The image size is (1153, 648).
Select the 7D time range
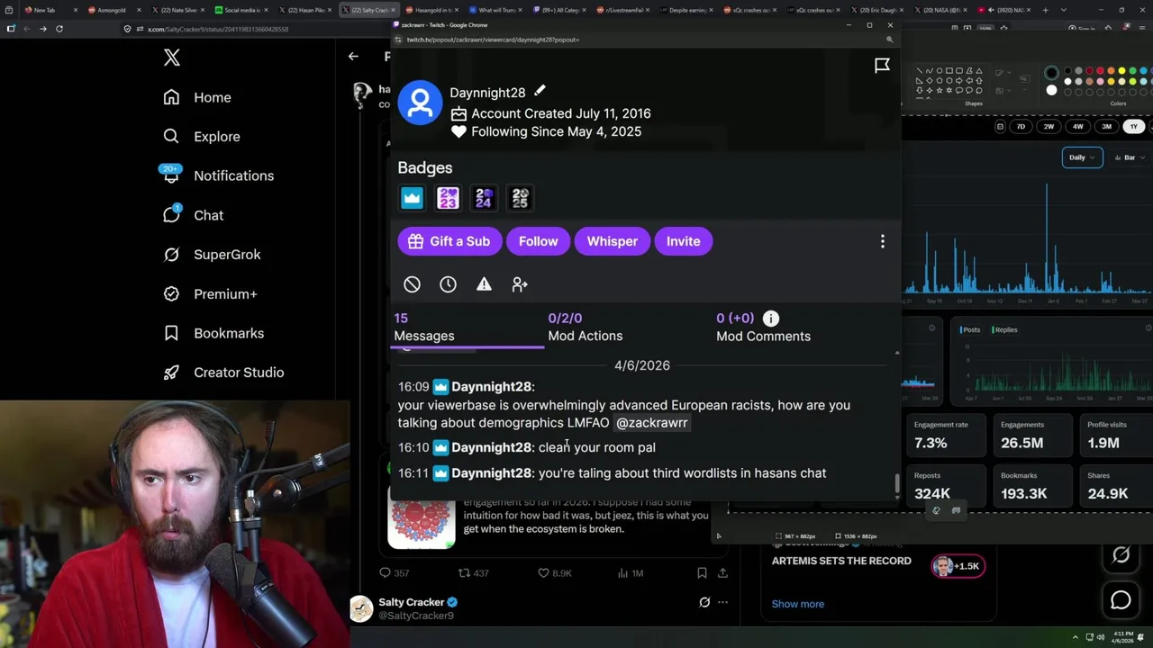pos(1021,127)
